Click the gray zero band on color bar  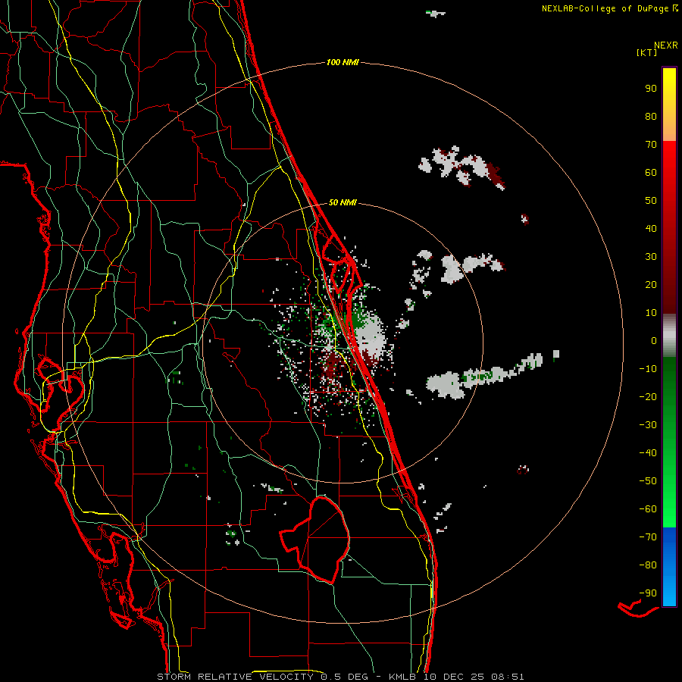click(x=669, y=336)
